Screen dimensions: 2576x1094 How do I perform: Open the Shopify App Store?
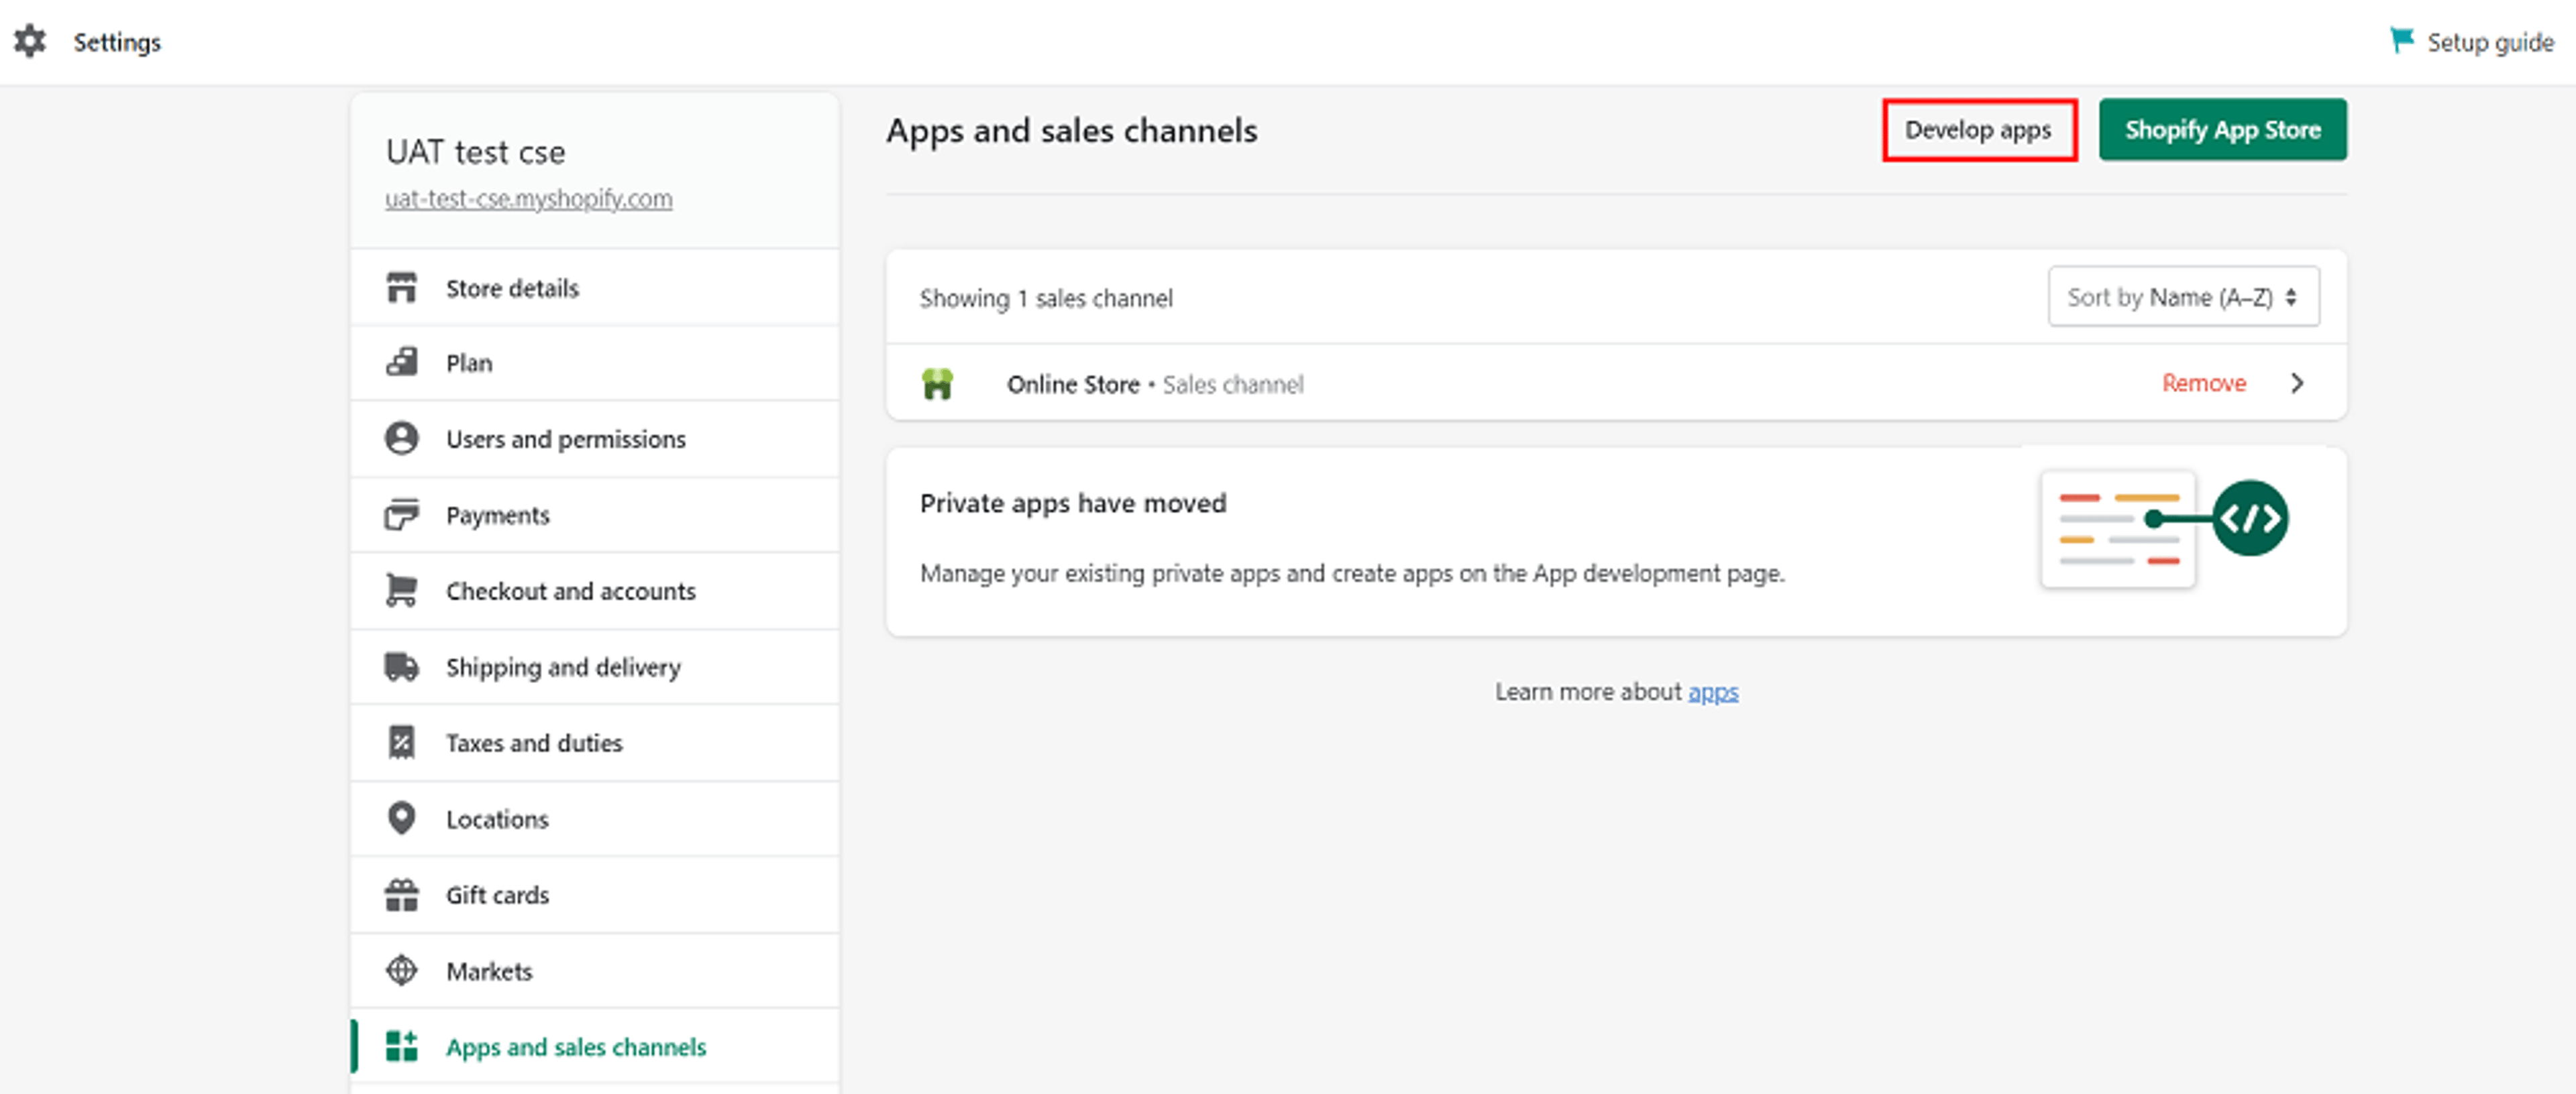pos(2222,130)
